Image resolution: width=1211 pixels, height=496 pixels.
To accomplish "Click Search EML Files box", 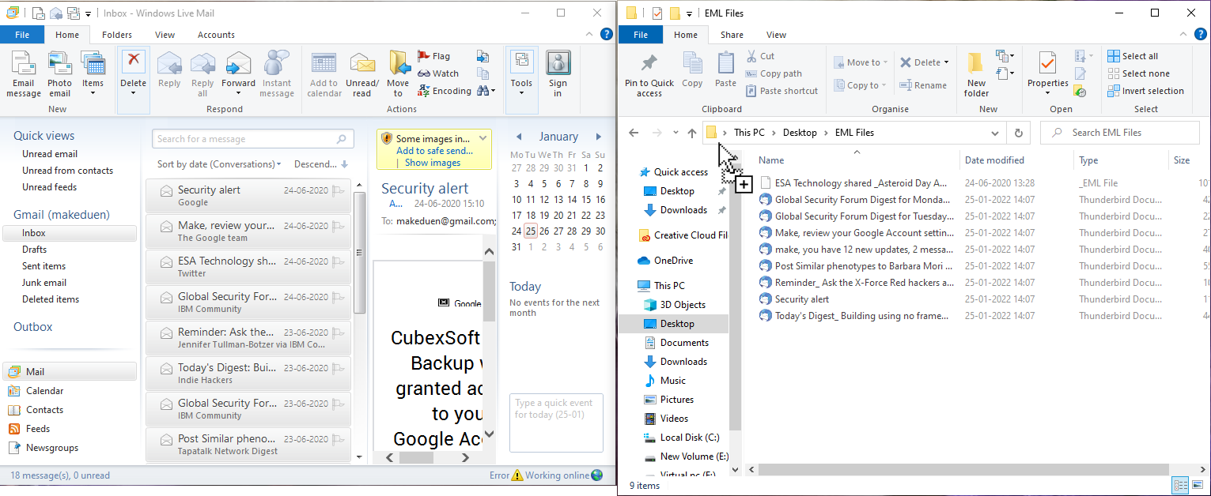I will (x=1122, y=133).
